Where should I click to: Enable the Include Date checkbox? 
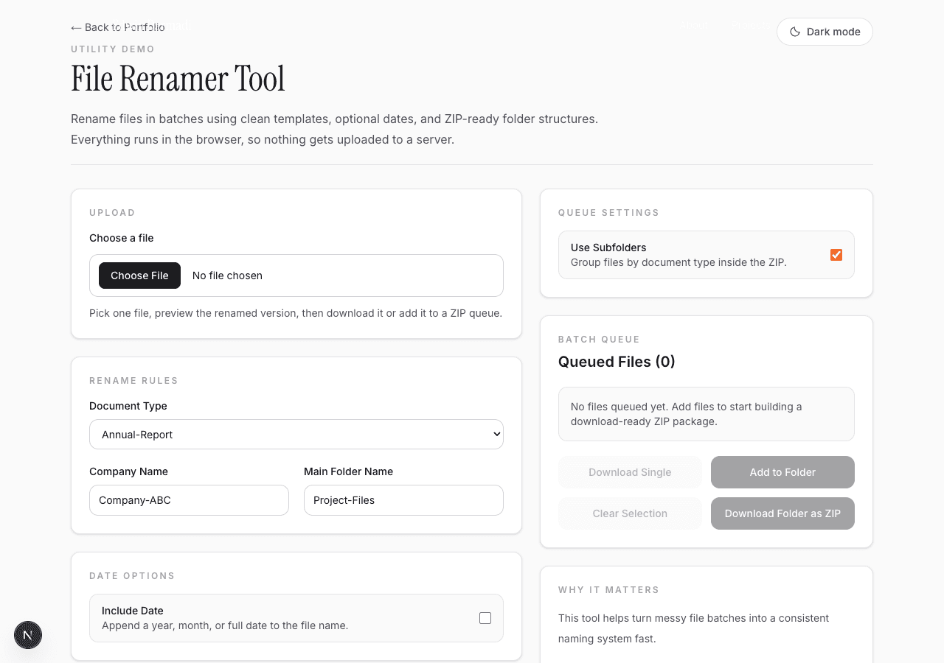click(x=485, y=618)
